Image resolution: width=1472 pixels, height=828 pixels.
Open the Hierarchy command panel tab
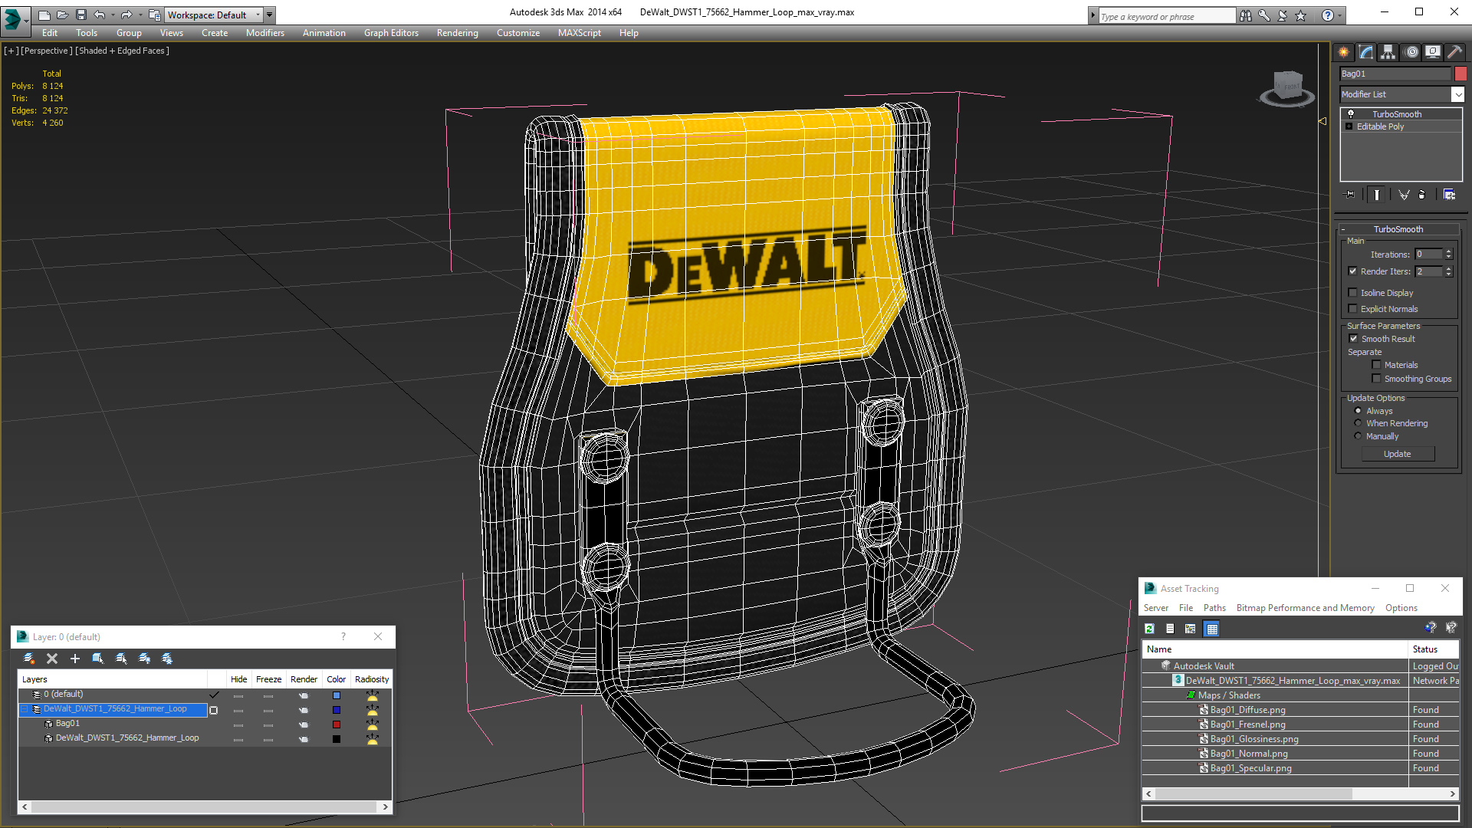click(x=1388, y=52)
